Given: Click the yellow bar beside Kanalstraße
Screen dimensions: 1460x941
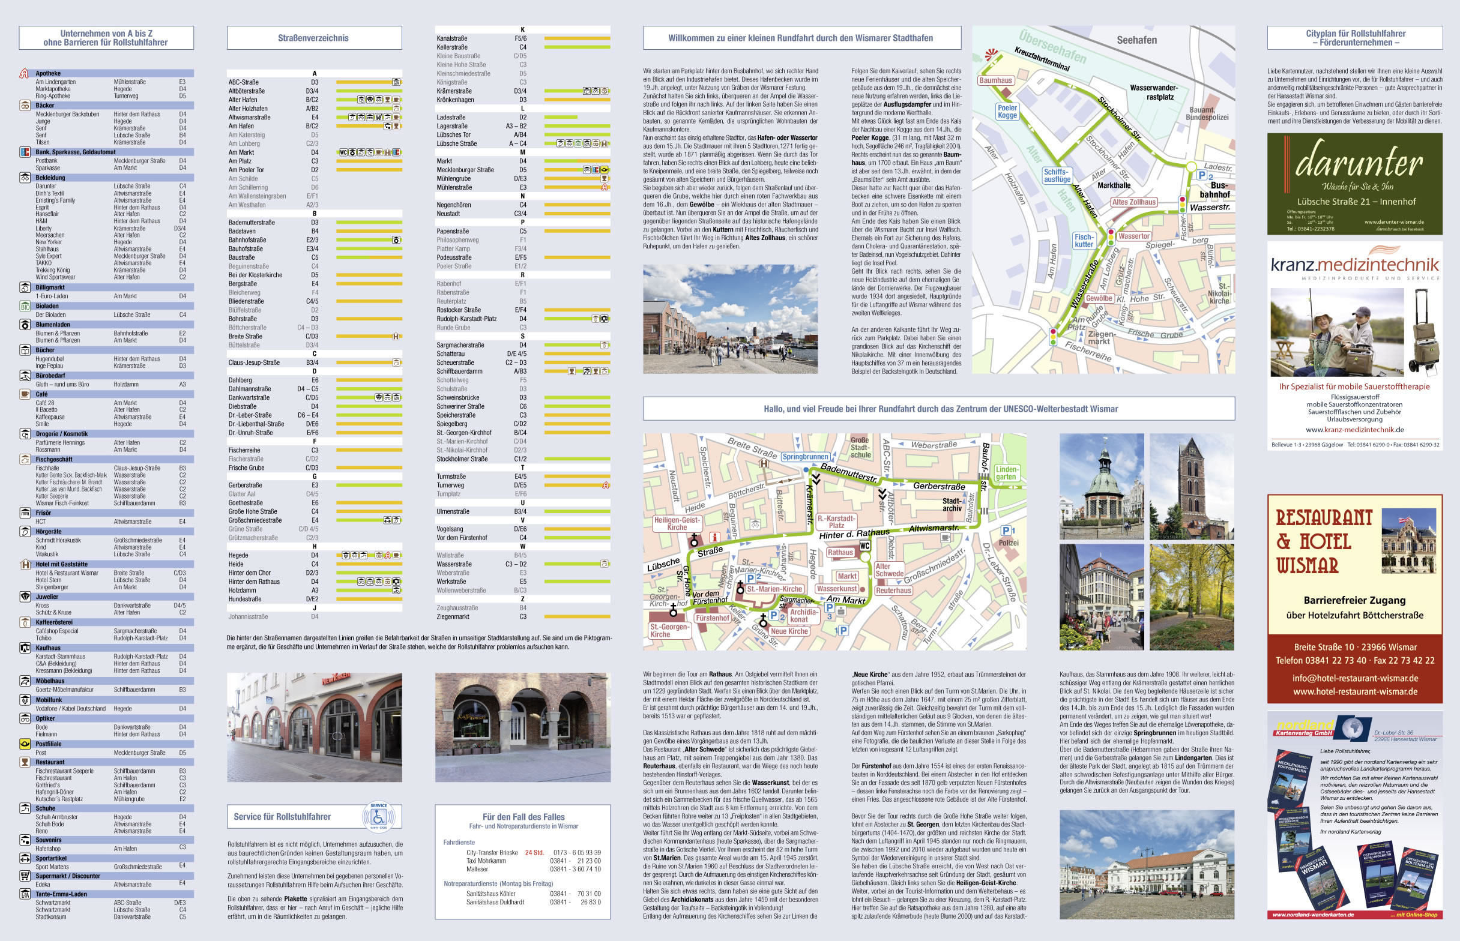Looking at the screenshot, I should click(x=577, y=38).
